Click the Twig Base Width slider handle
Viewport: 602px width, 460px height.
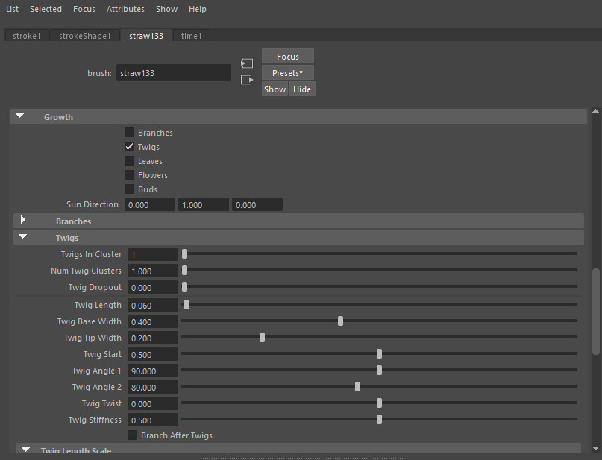pyautogui.click(x=341, y=321)
